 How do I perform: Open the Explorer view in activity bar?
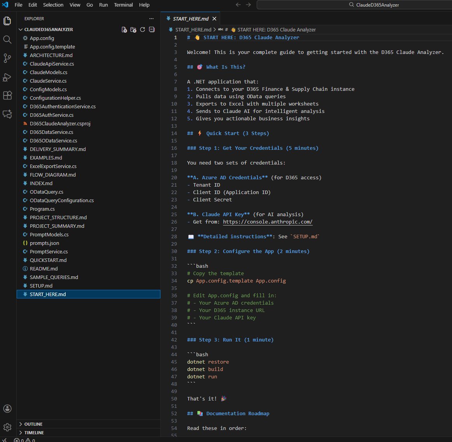[x=7, y=21]
